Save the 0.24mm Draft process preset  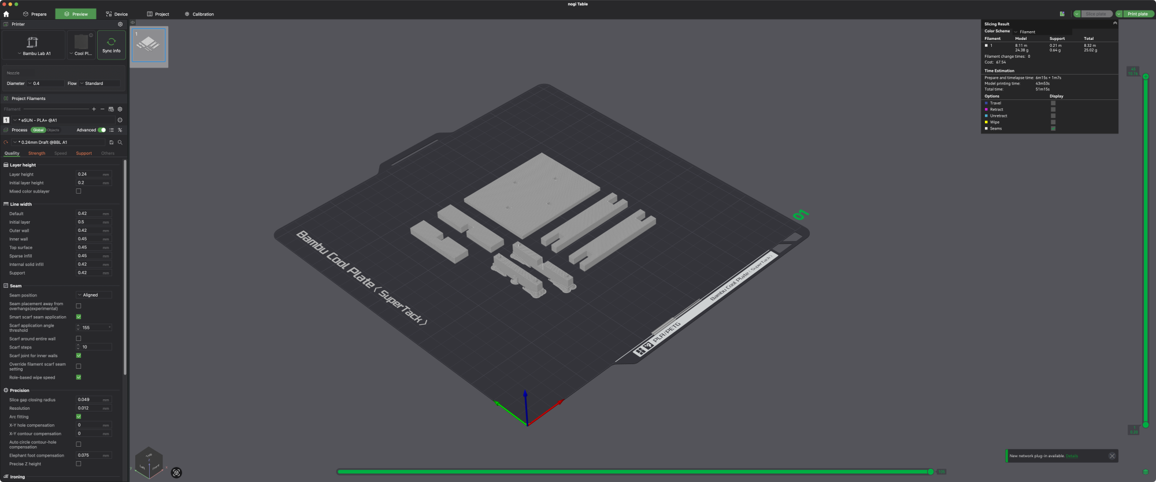(112, 142)
